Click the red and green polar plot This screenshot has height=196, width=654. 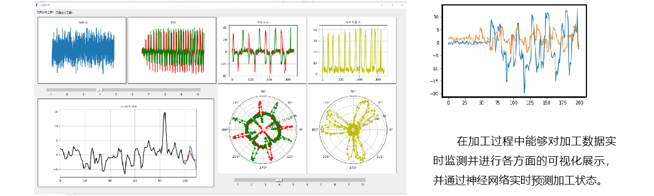[x=262, y=130]
